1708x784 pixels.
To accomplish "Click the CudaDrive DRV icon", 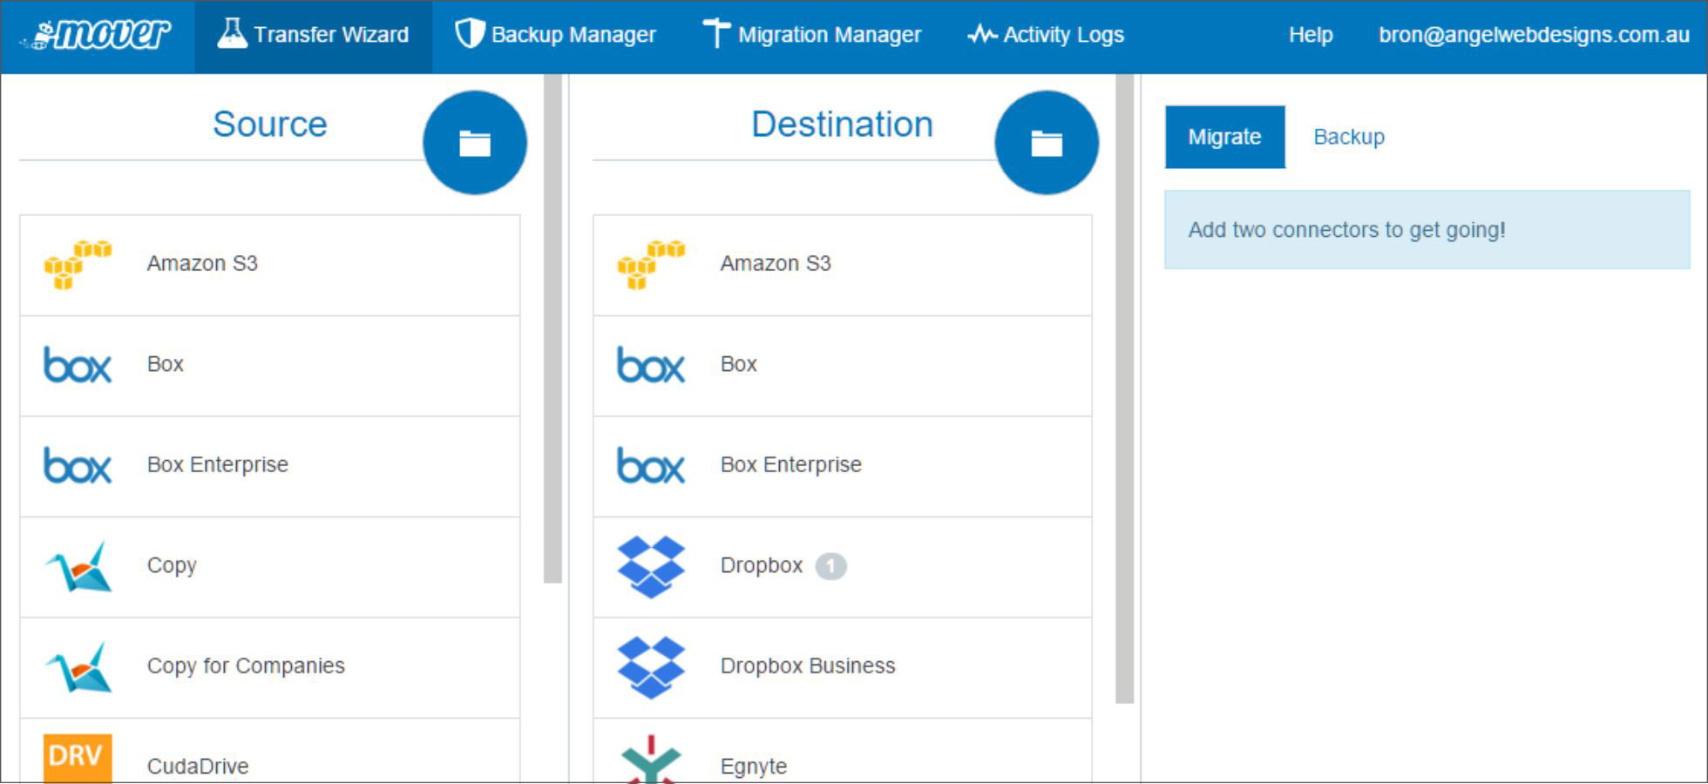I will pos(78,756).
